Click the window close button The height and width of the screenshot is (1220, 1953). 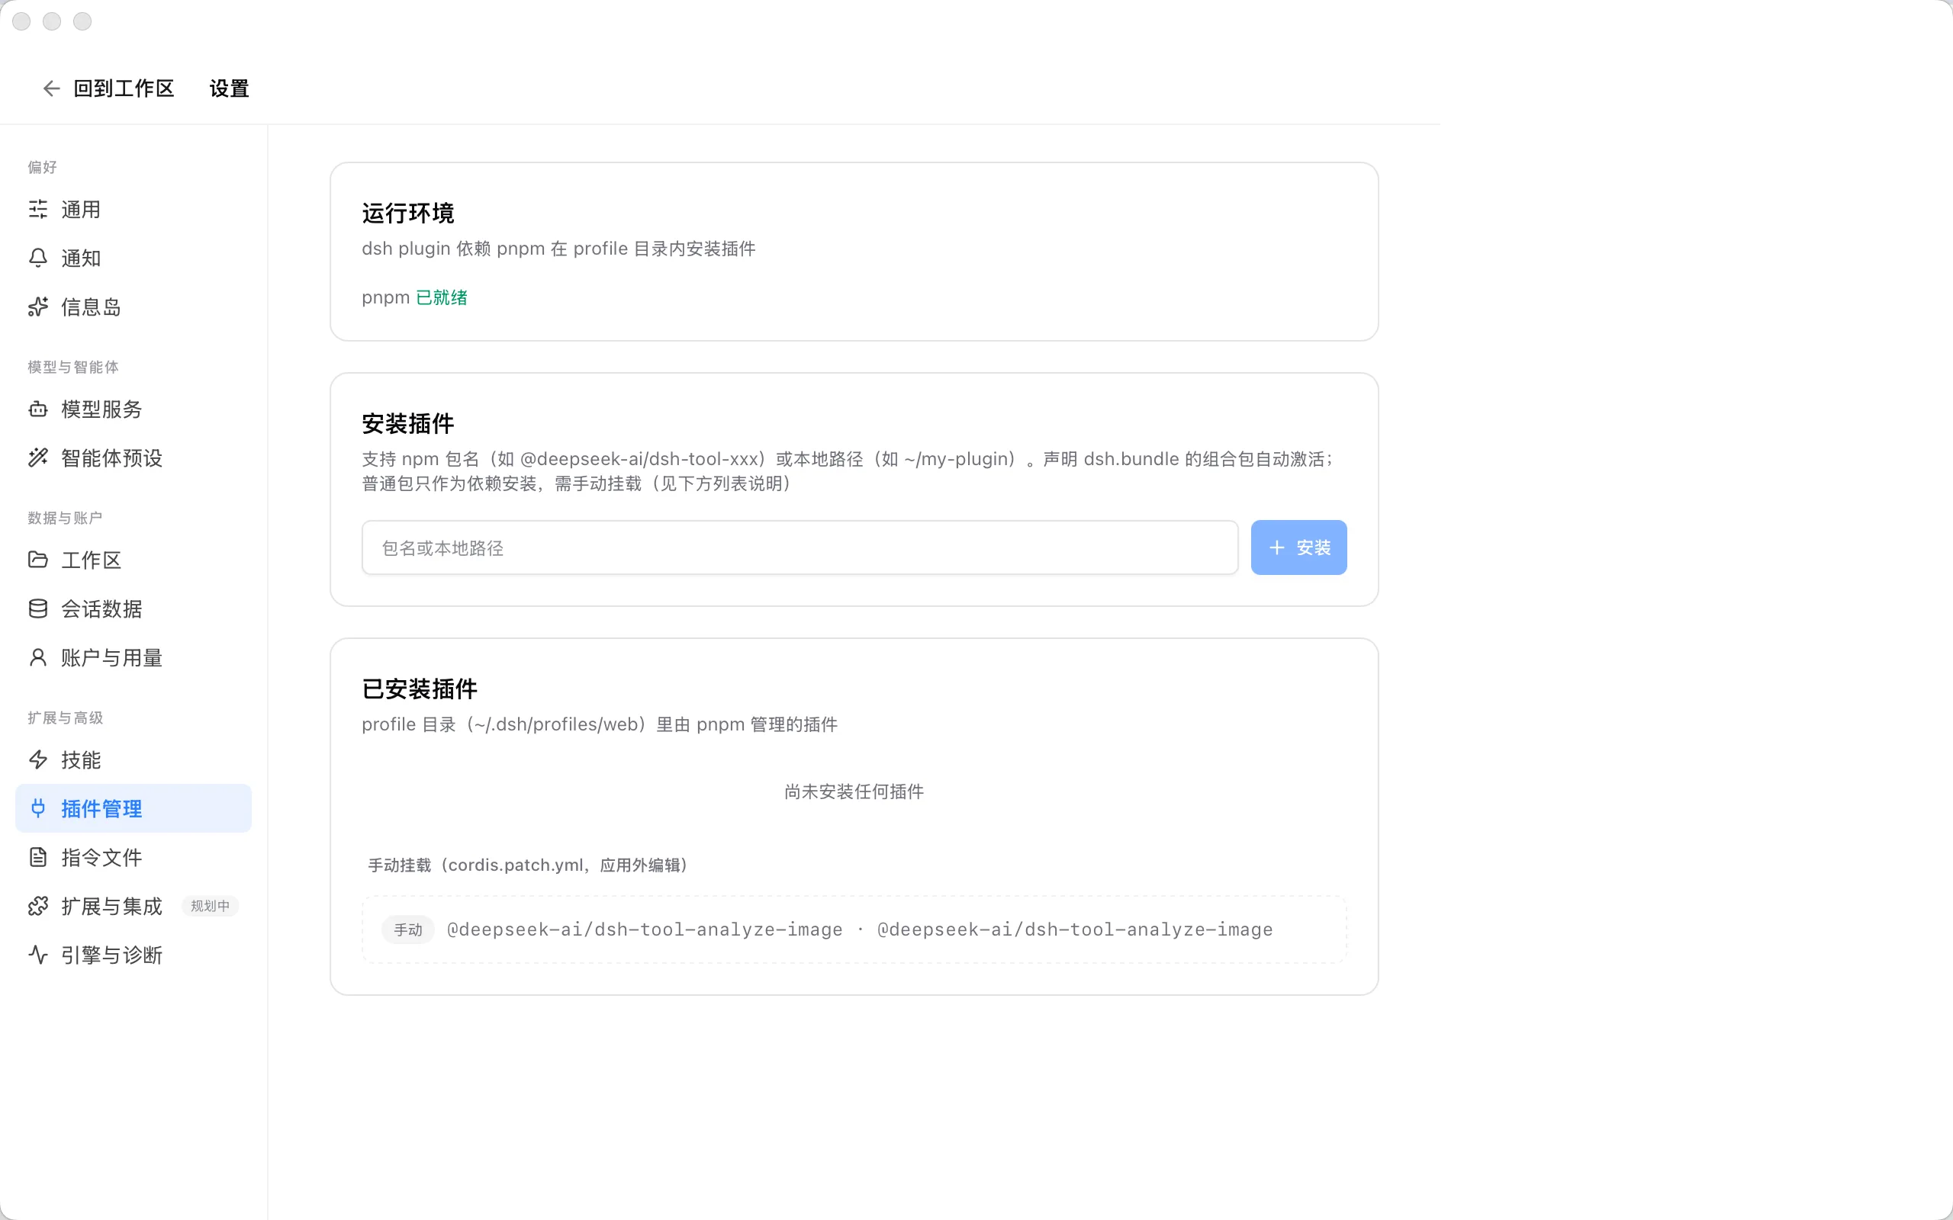point(22,22)
